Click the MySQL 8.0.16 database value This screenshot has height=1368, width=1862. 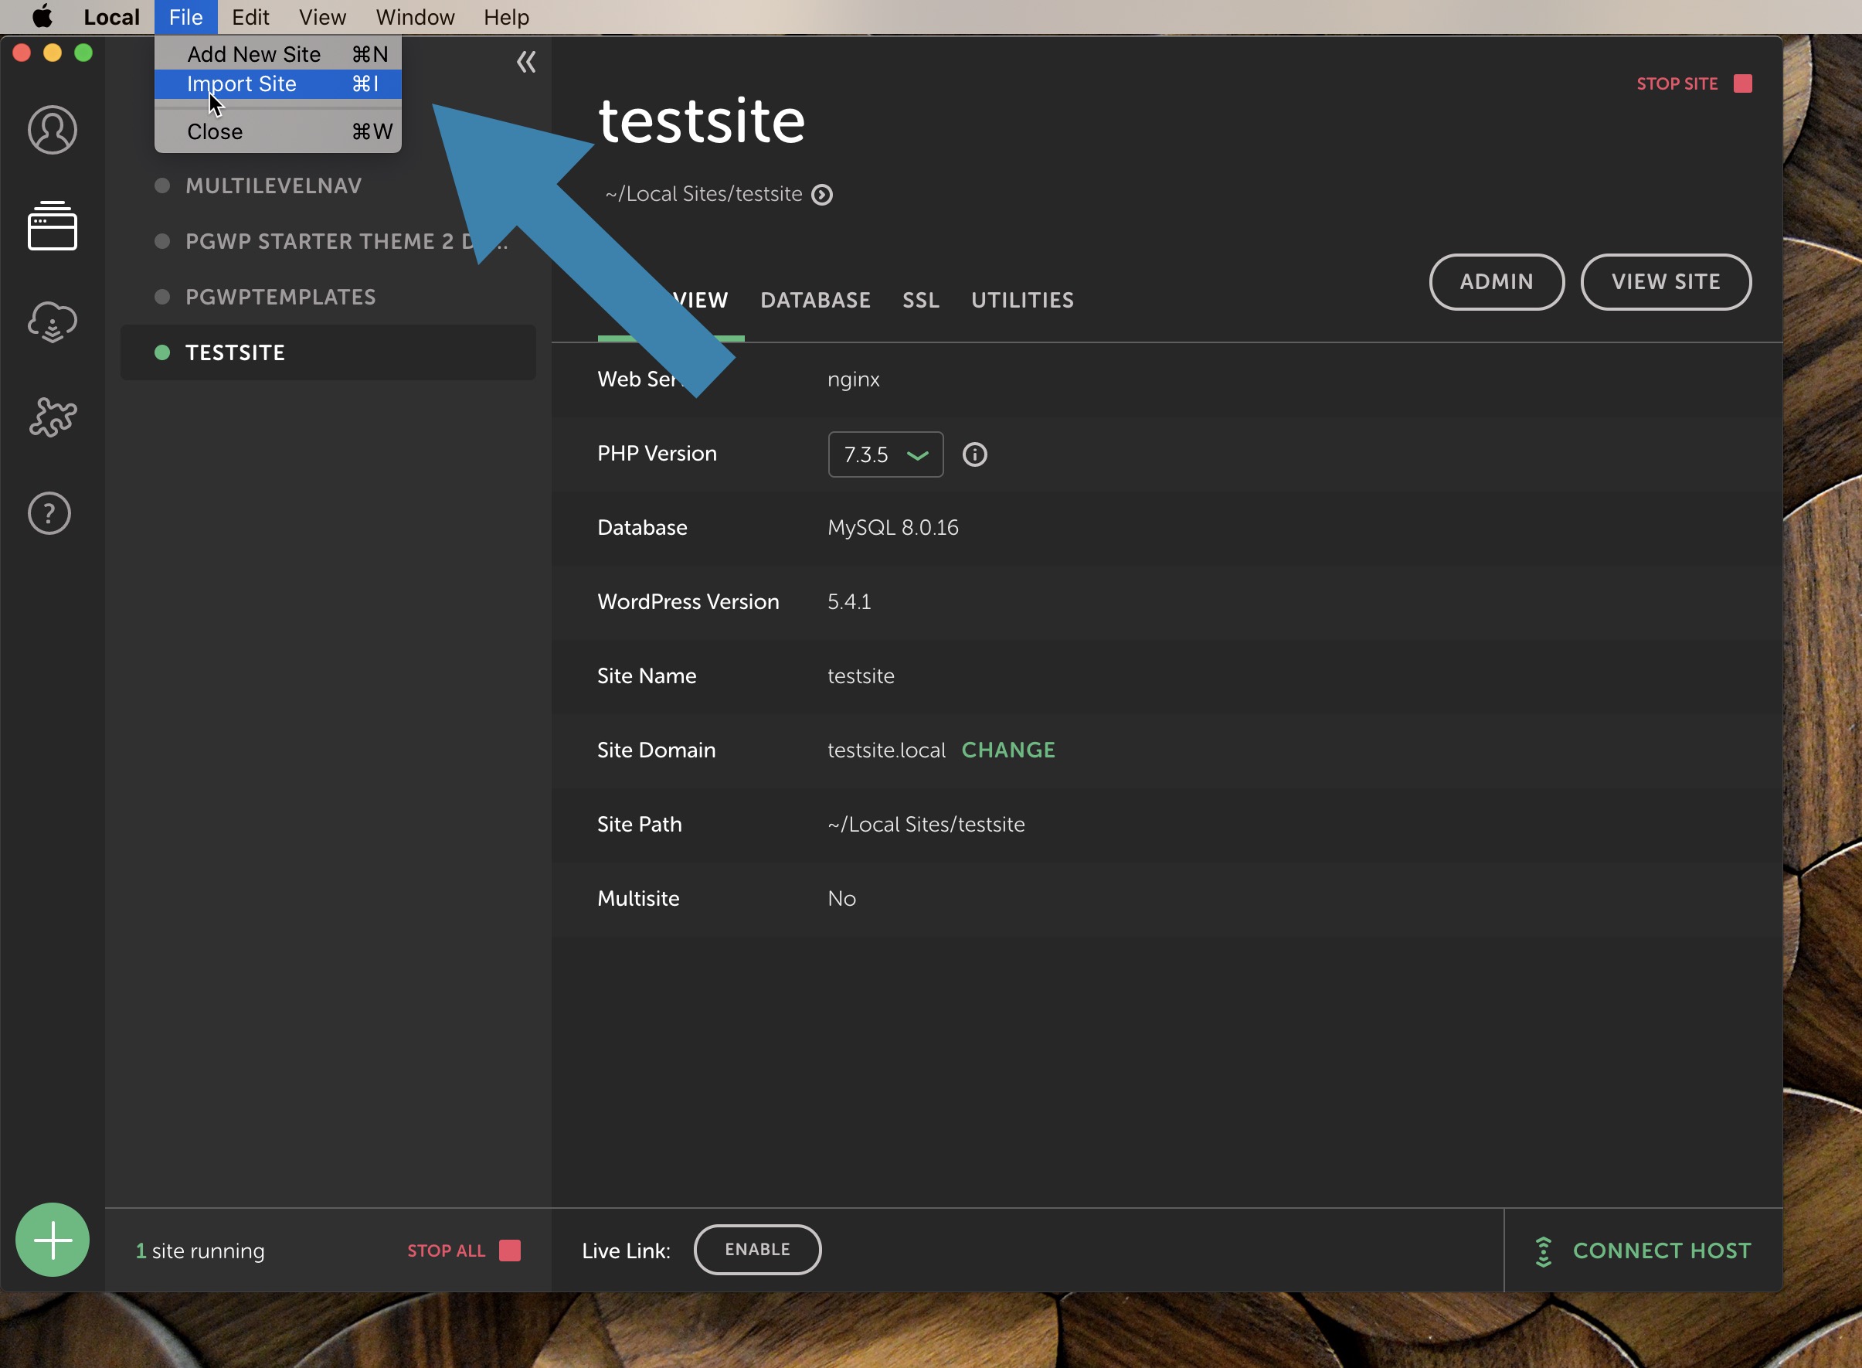click(893, 527)
